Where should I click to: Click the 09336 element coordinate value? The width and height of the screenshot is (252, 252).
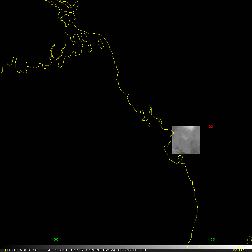124,250
